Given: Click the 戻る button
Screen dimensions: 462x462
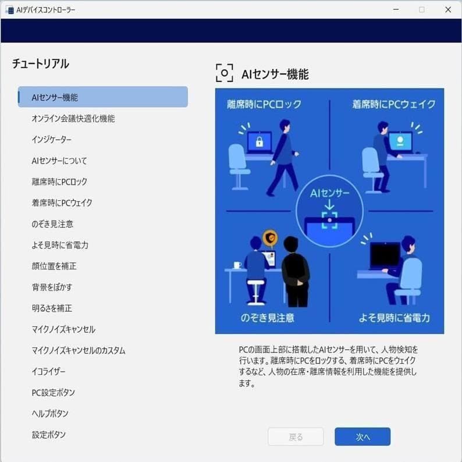Looking at the screenshot, I should (296, 437).
